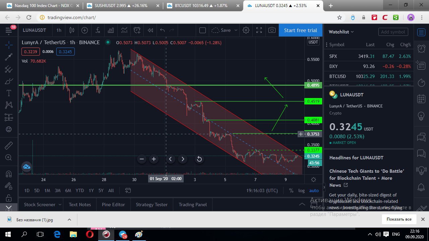Click the 0.3245 blue buy price box
429x241 pixels.
point(65,52)
